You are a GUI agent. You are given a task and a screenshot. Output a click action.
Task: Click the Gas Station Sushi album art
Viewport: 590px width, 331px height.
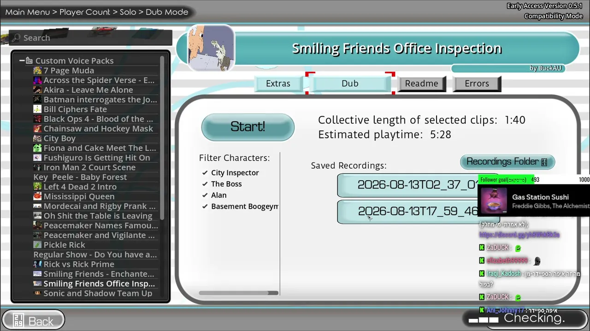pos(494,201)
